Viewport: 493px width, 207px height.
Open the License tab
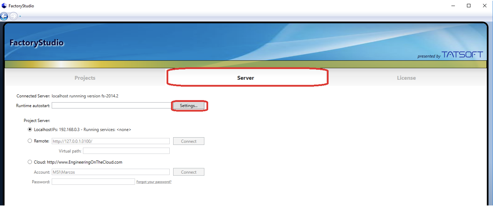[x=406, y=78]
